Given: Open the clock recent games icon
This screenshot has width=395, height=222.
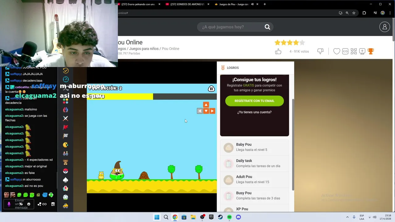Looking at the screenshot, I should [x=66, y=80].
